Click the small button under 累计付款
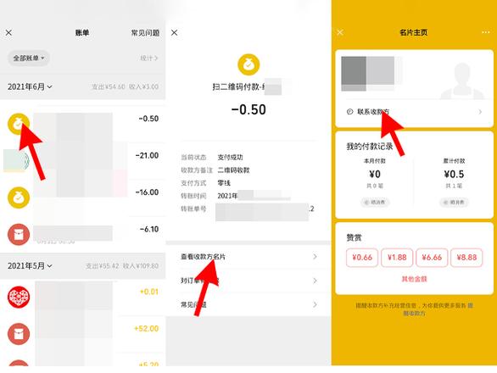 (x=454, y=202)
